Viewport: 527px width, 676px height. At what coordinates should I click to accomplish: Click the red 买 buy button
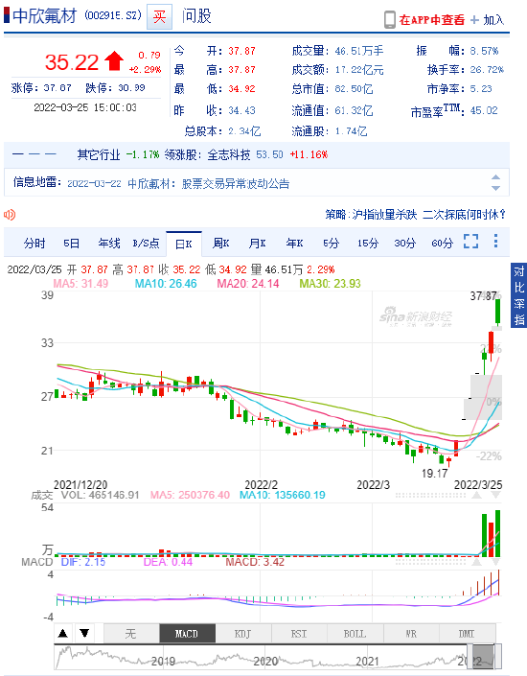[159, 17]
